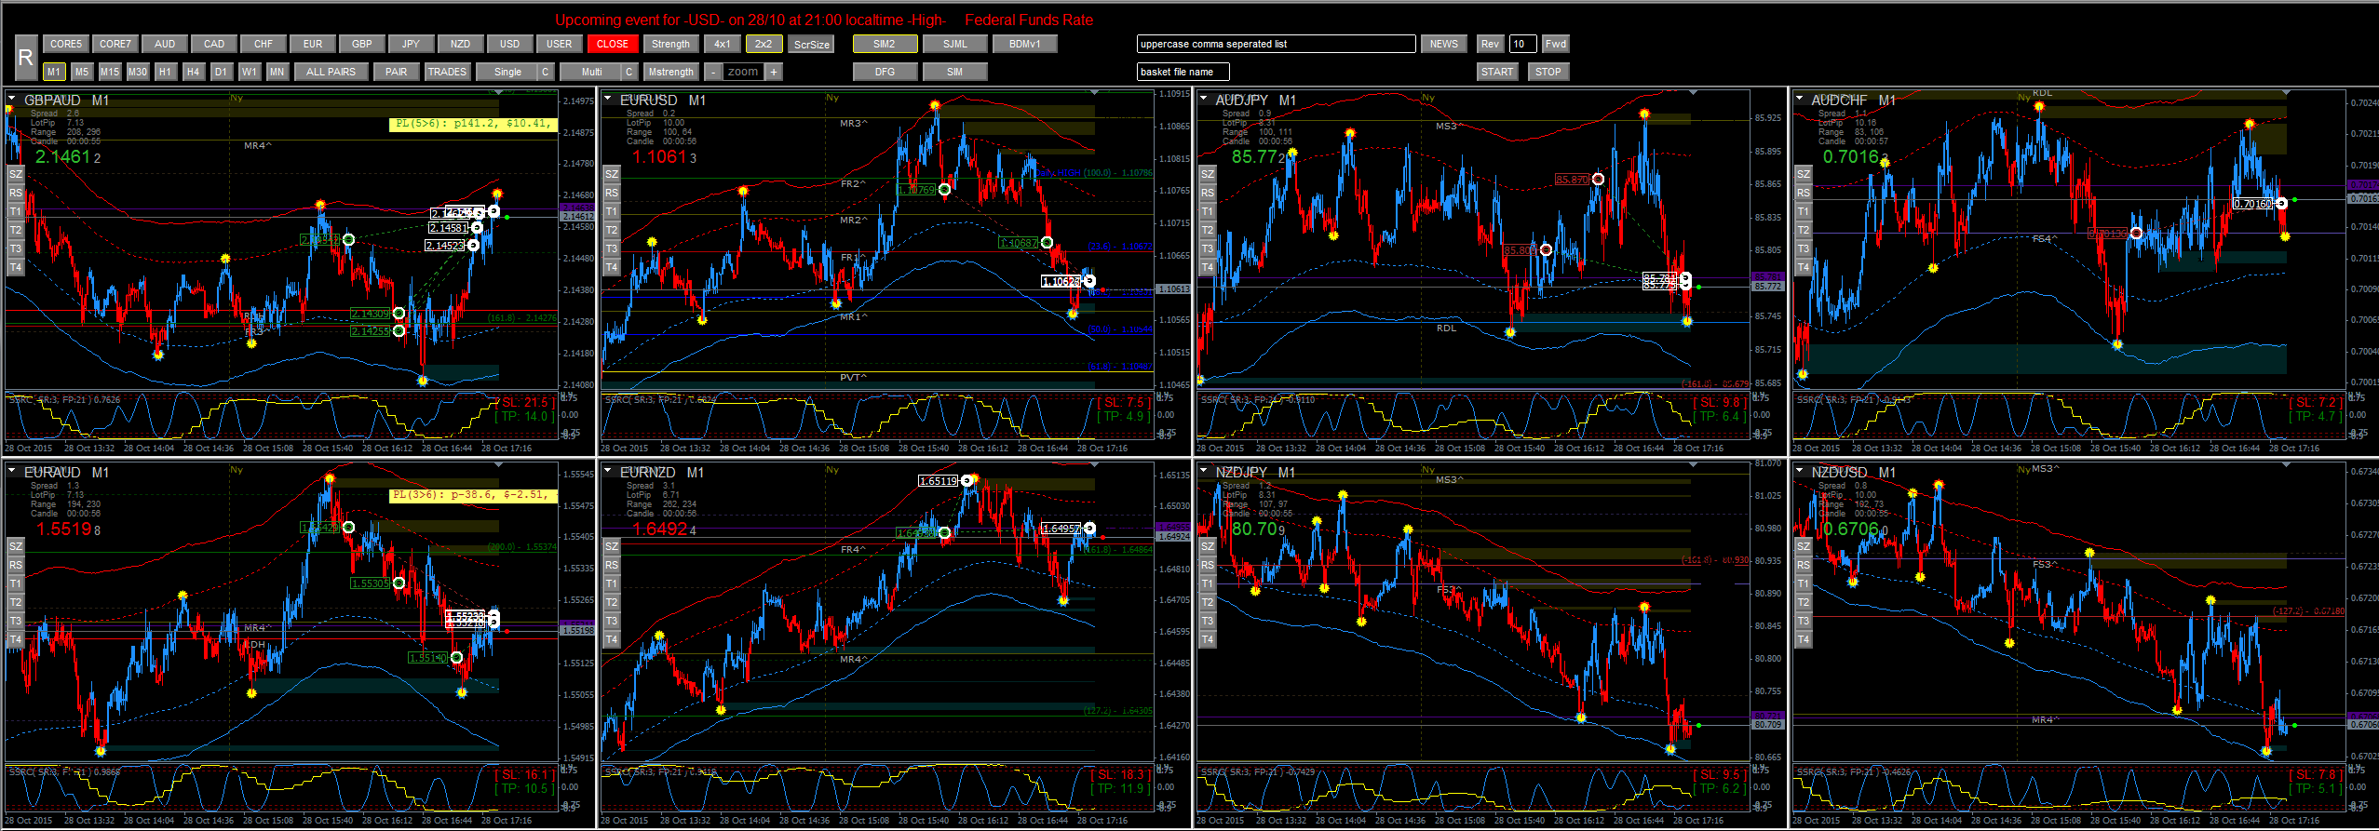This screenshot has width=2379, height=831.
Task: Switch to the M15 timeframe
Action: pos(110,72)
